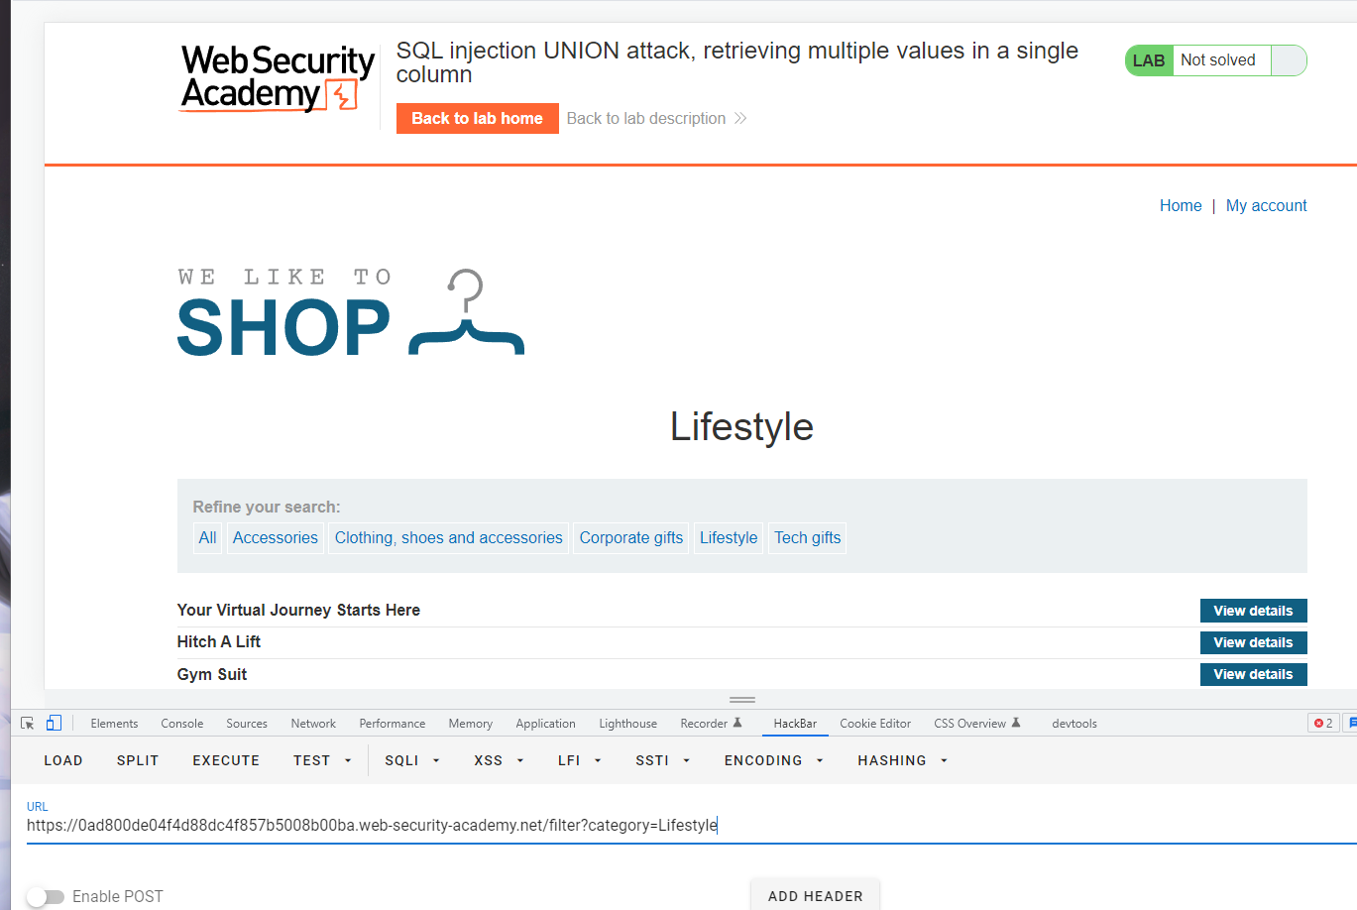The height and width of the screenshot is (910, 1357).
Task: Click the ADD HEADER button
Action: point(816,895)
